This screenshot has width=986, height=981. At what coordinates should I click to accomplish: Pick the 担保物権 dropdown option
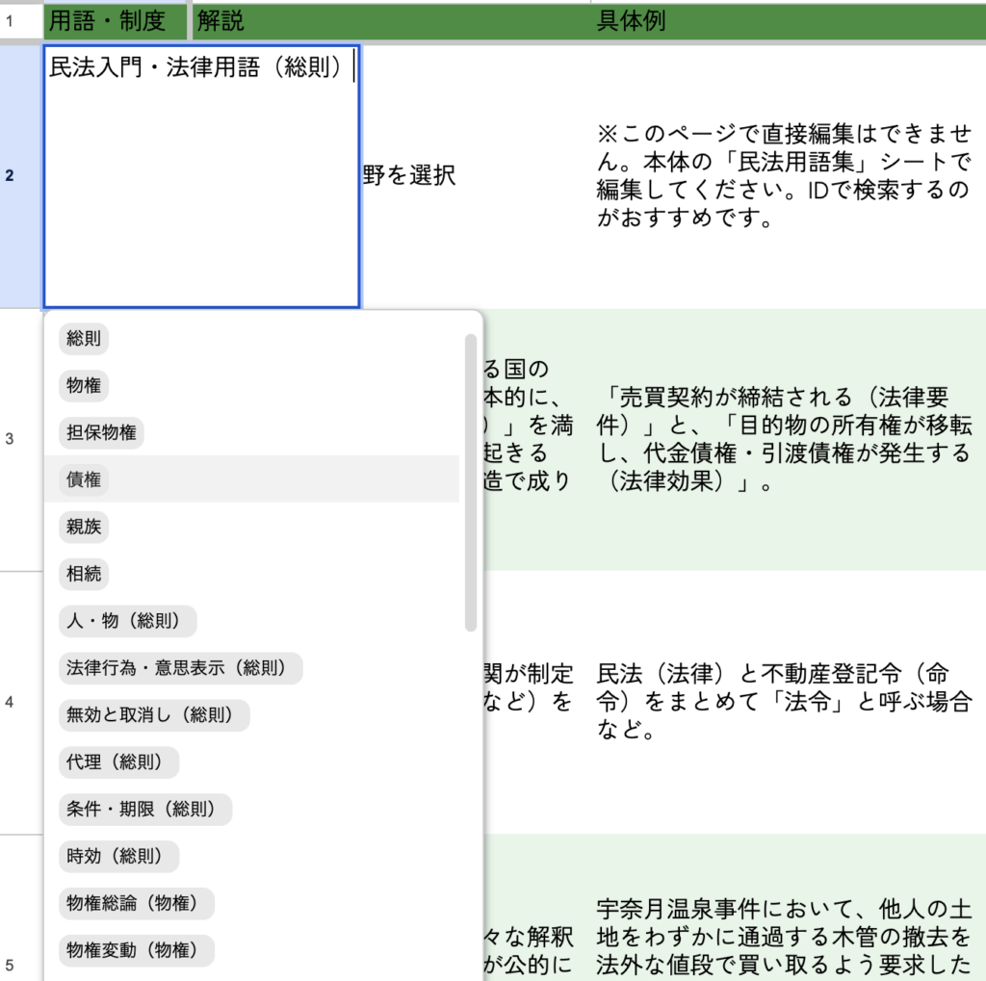click(101, 433)
